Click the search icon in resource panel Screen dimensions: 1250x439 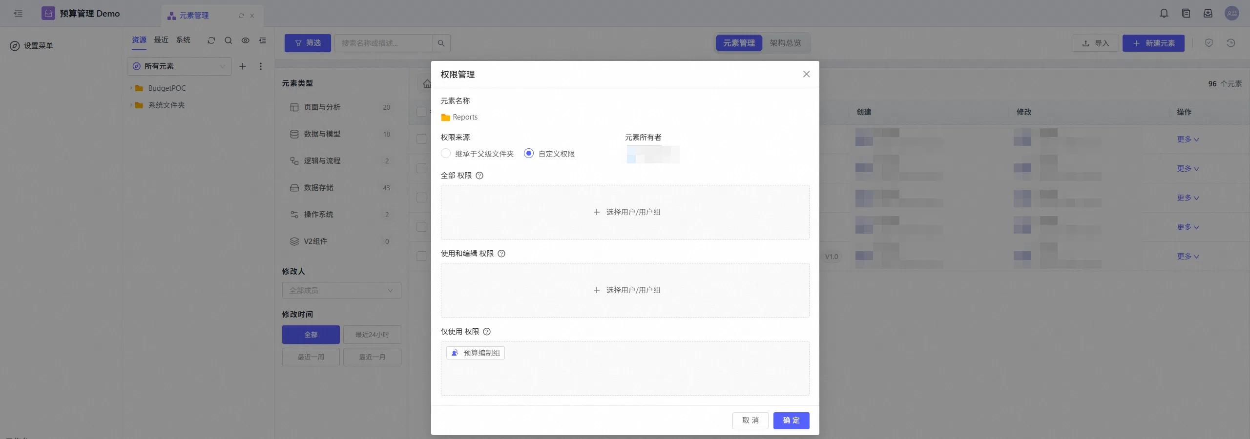click(x=228, y=40)
